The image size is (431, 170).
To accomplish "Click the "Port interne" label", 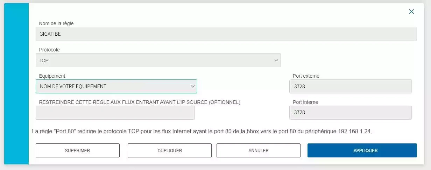I will 305,102.
